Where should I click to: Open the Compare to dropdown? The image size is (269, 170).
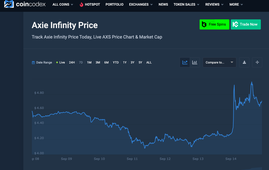pos(220,62)
